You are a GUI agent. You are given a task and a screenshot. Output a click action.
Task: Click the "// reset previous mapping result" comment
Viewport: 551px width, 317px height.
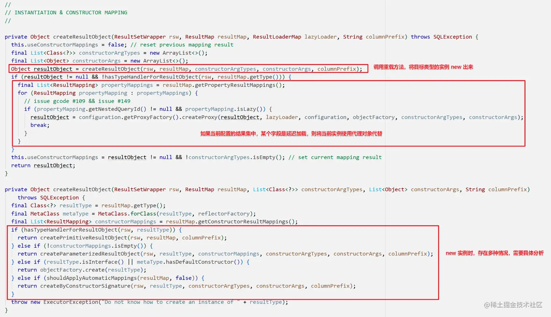(x=182, y=45)
